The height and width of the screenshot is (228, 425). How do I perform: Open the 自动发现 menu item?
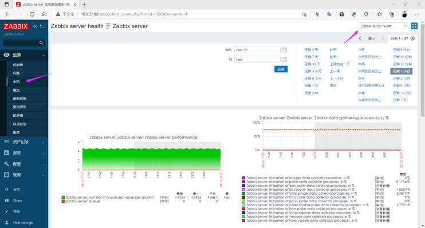[19, 124]
